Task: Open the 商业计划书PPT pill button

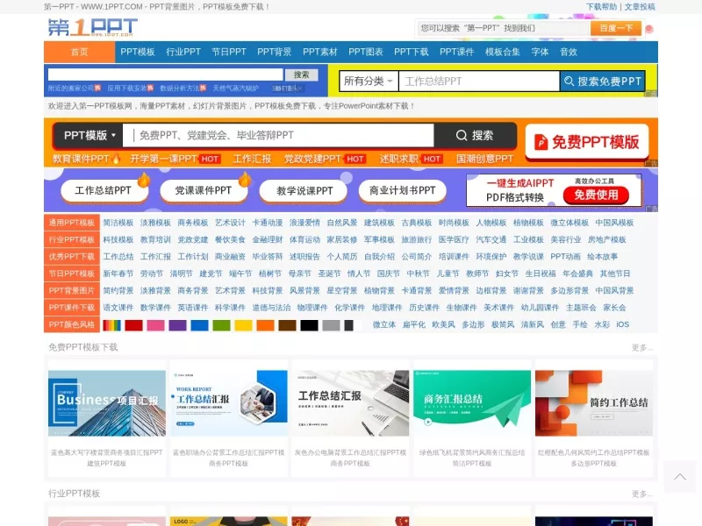Action: (403, 190)
